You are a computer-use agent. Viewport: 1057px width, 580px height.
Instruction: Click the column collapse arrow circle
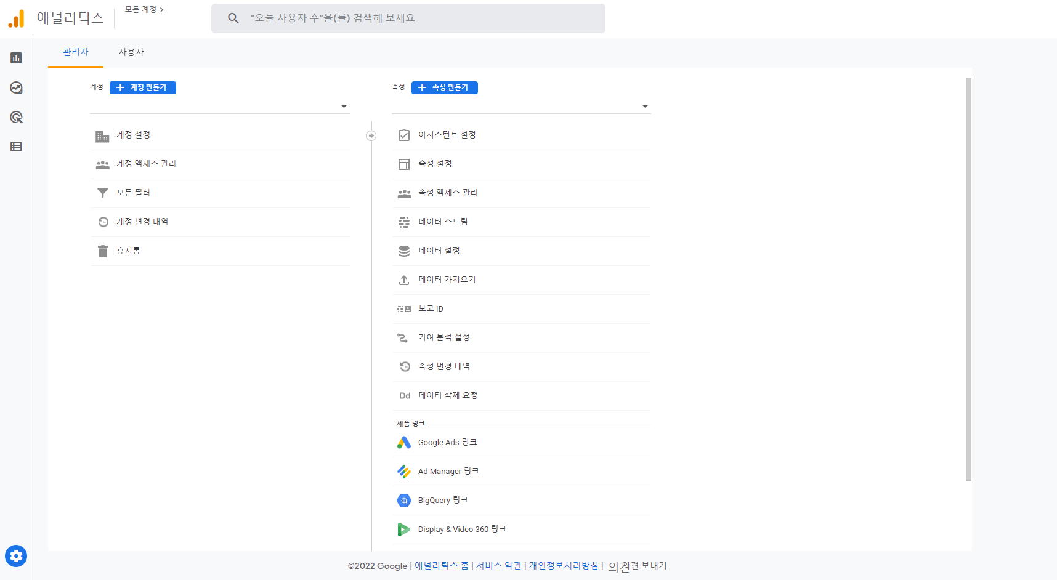tap(371, 135)
